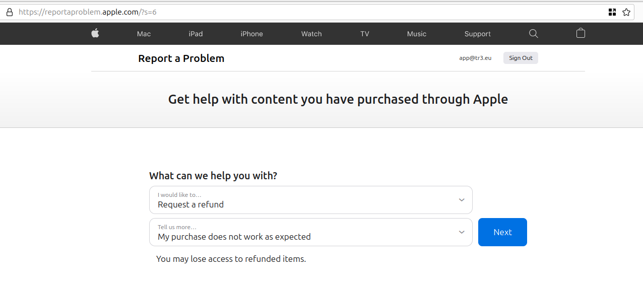Open the Music navigation item
This screenshot has height=283, width=643.
click(x=417, y=34)
